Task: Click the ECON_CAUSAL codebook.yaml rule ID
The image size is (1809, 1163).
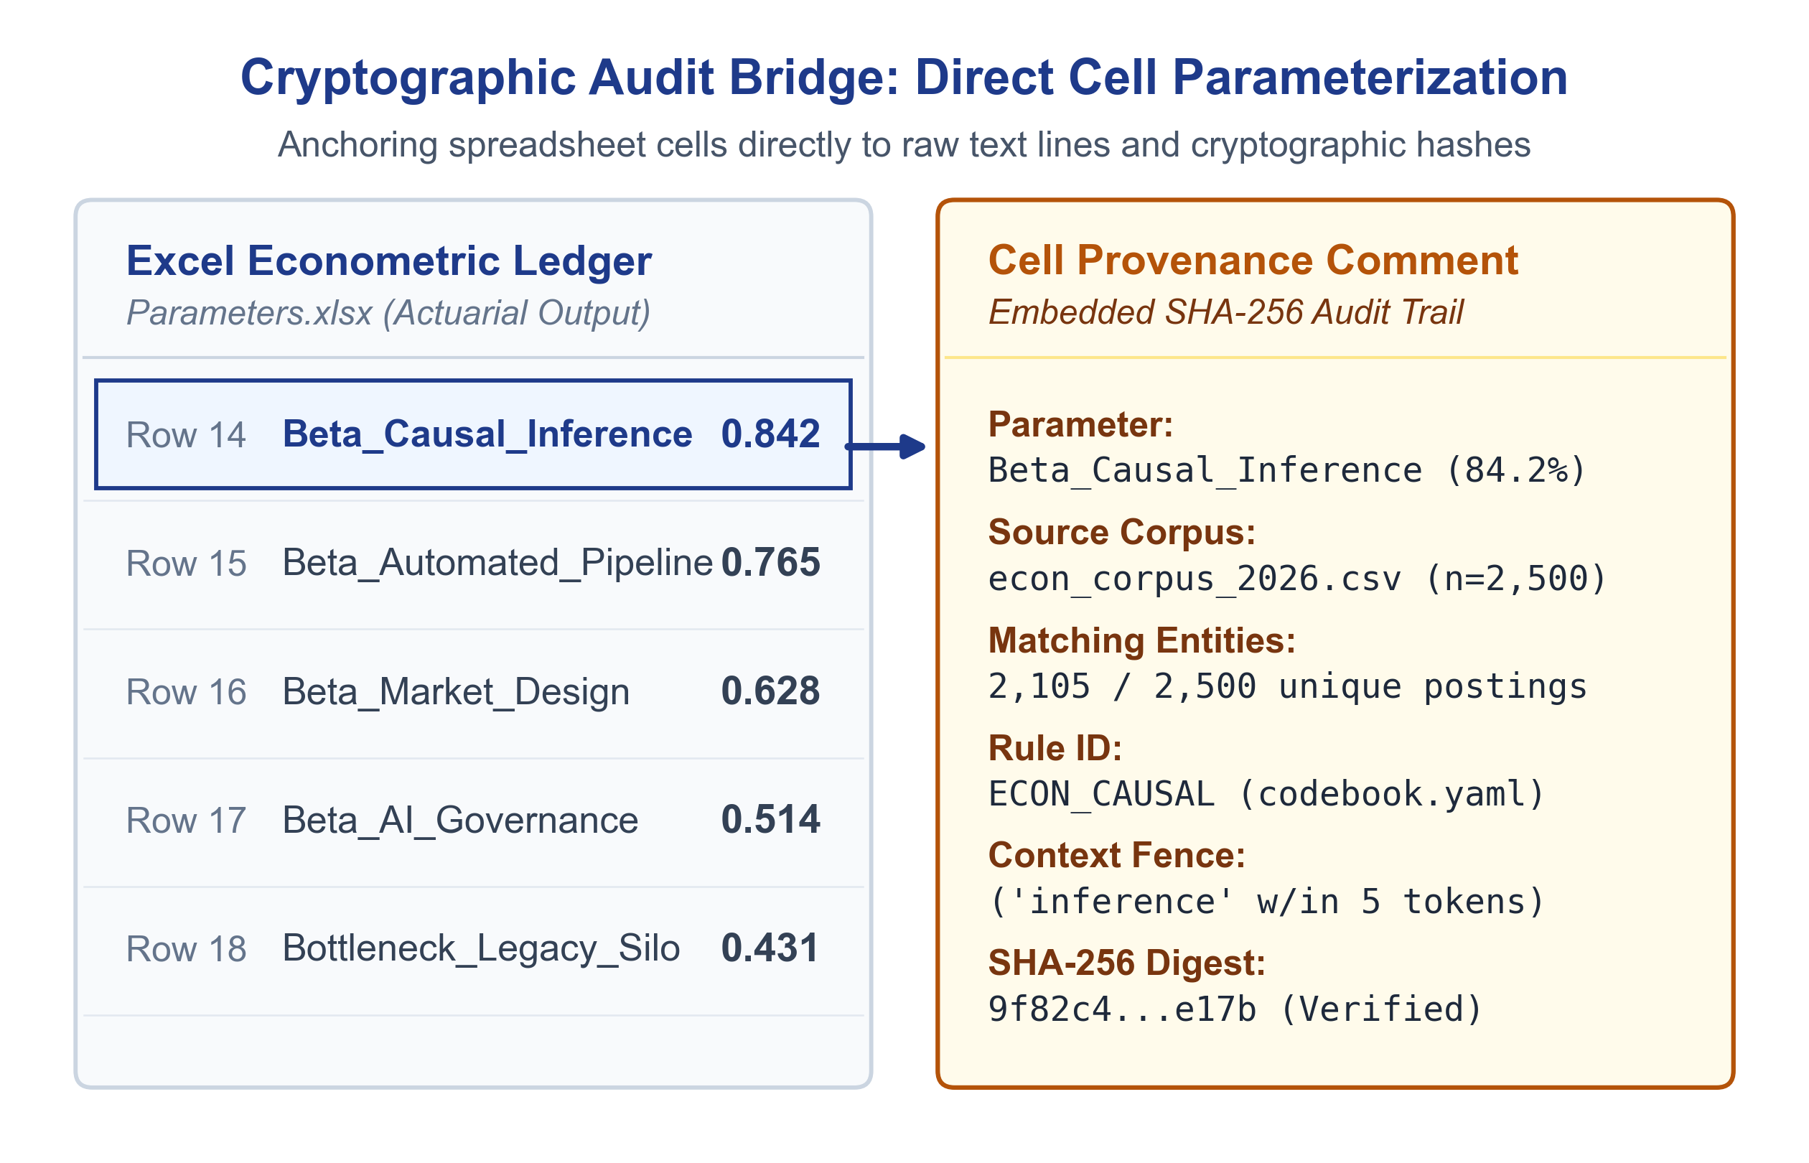Action: pos(1266,795)
